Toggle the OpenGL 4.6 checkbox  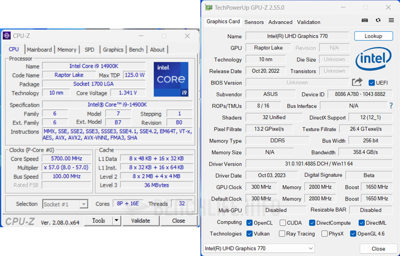(x=353, y=234)
